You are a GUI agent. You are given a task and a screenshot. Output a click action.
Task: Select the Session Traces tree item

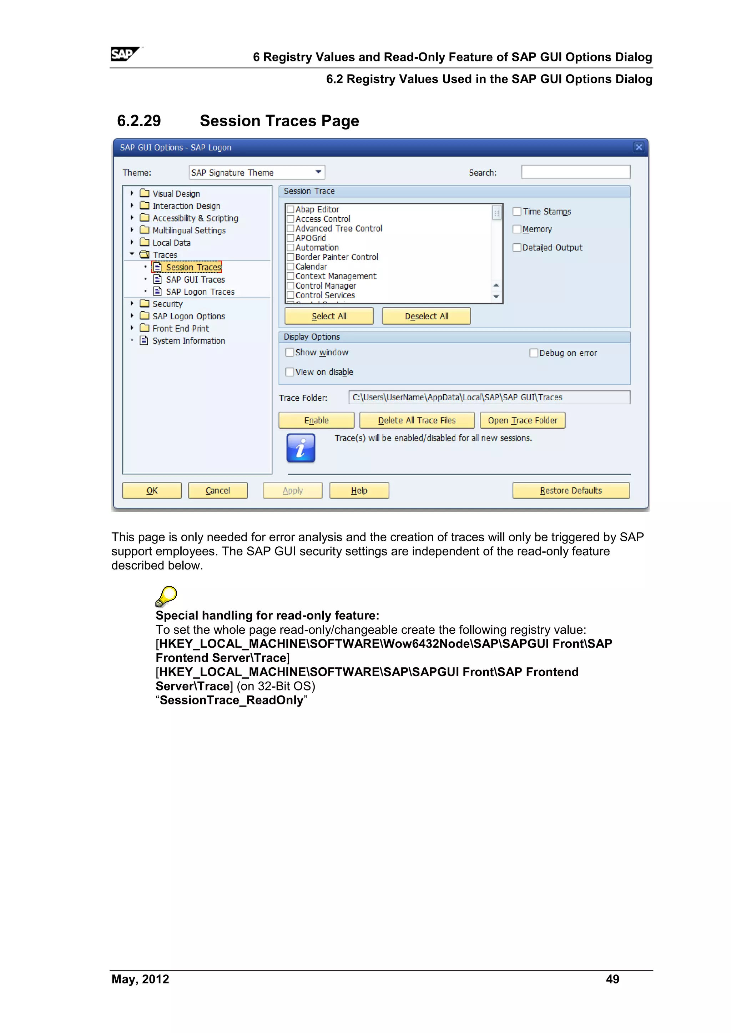(193, 267)
